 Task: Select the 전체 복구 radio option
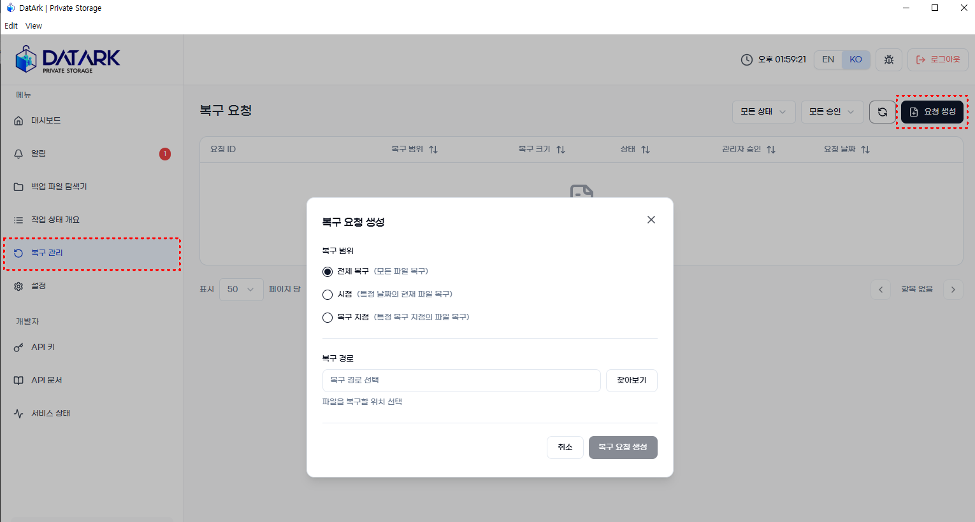coord(328,272)
